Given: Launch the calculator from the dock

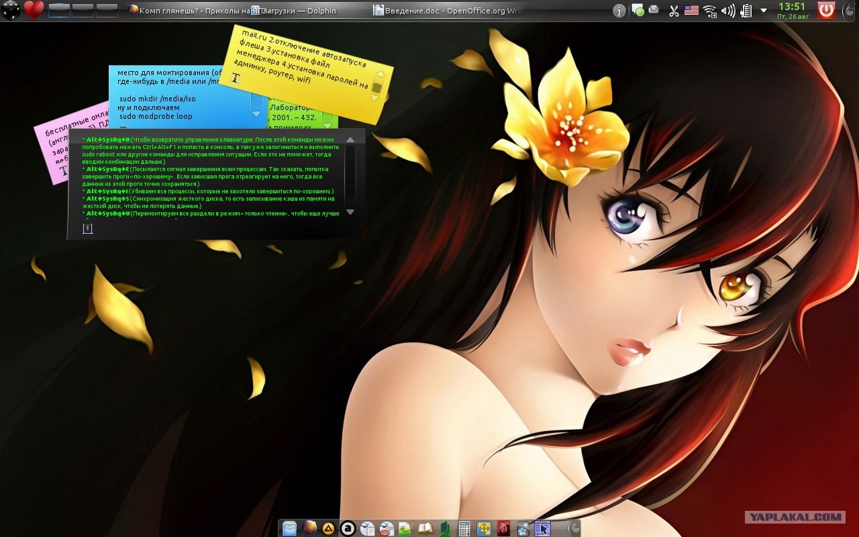Looking at the screenshot, I should coord(464,528).
